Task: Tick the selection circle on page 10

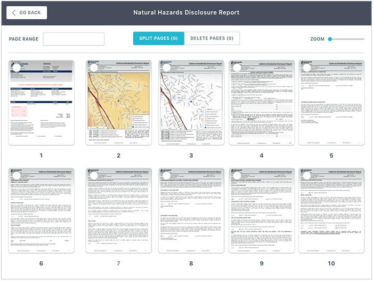Action: point(307,175)
